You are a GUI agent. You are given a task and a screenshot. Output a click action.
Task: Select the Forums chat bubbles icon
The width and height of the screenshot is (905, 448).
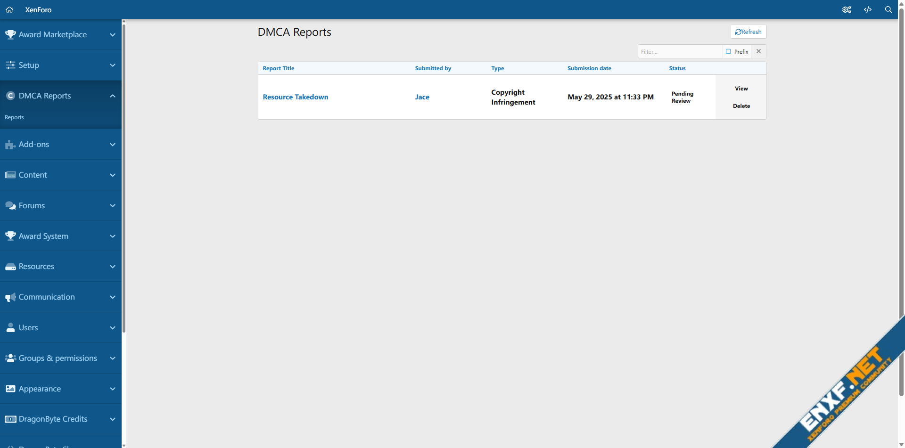pyautogui.click(x=10, y=205)
